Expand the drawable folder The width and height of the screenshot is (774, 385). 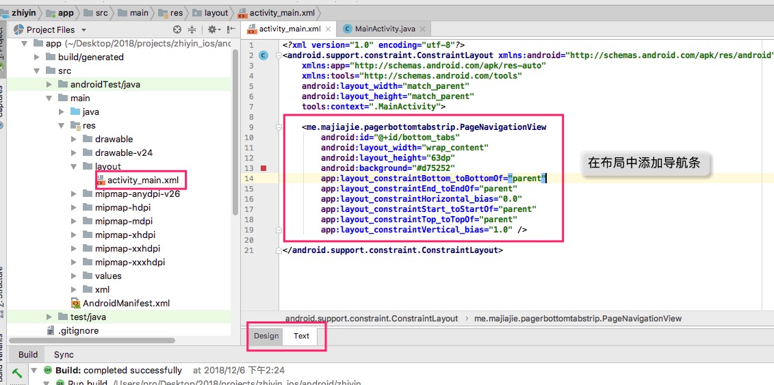tap(73, 139)
